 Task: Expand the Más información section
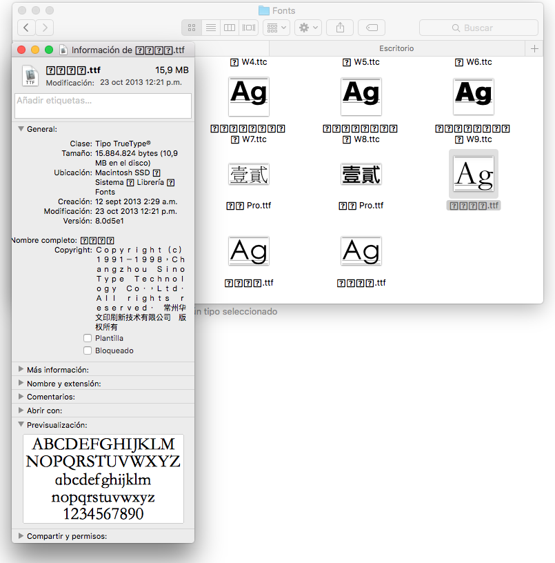[x=21, y=368]
